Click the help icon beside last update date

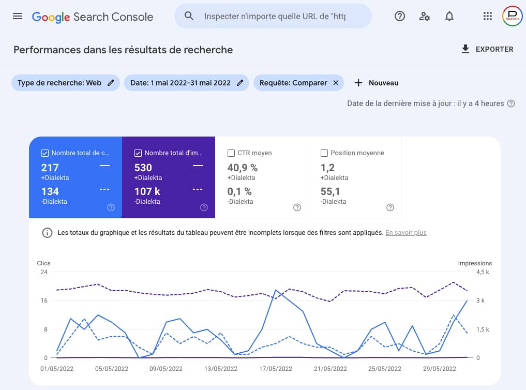click(x=511, y=103)
